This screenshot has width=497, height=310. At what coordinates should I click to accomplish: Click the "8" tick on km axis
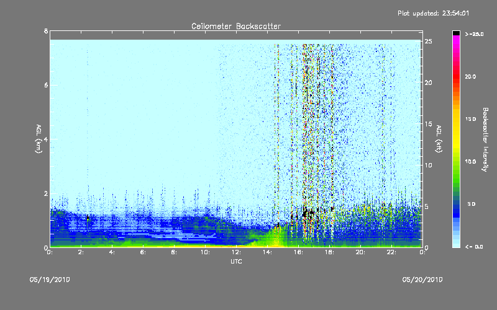pyautogui.click(x=46, y=31)
